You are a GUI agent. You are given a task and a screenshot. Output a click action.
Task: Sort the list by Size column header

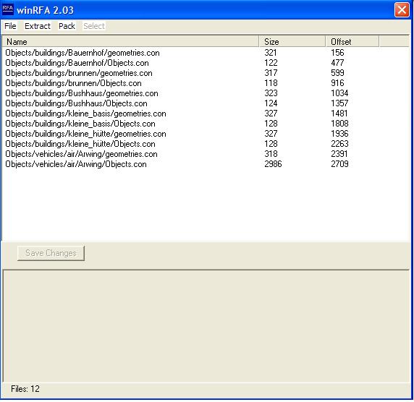coord(292,41)
